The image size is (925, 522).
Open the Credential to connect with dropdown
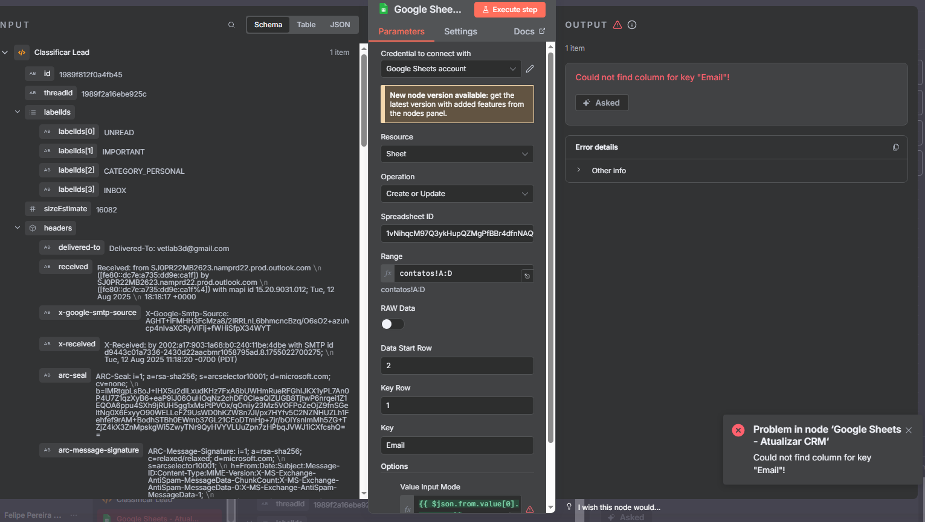click(451, 69)
